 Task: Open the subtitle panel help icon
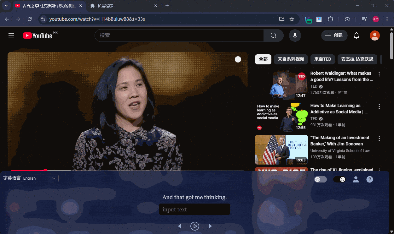coord(370,179)
